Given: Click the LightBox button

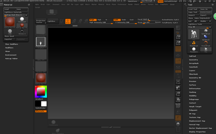Looking at the screenshot, I should pos(53,21).
